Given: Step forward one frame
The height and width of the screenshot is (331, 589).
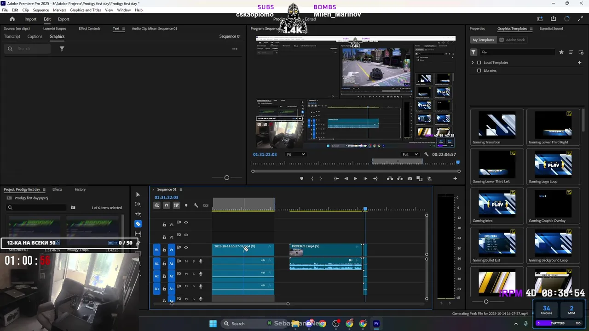Looking at the screenshot, I should click(x=365, y=178).
